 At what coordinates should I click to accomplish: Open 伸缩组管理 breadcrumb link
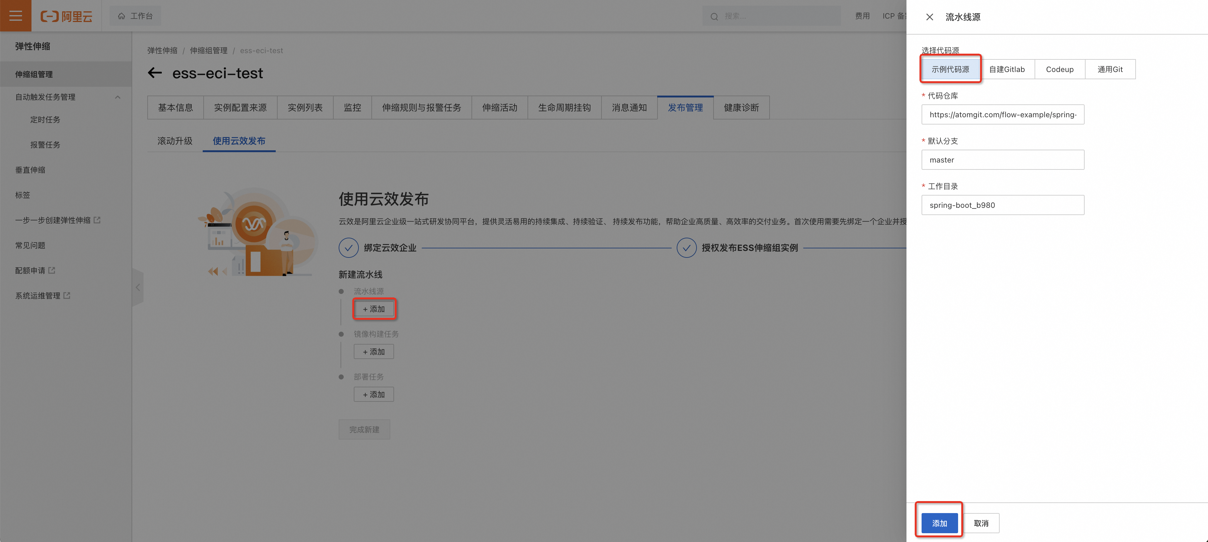coord(208,51)
